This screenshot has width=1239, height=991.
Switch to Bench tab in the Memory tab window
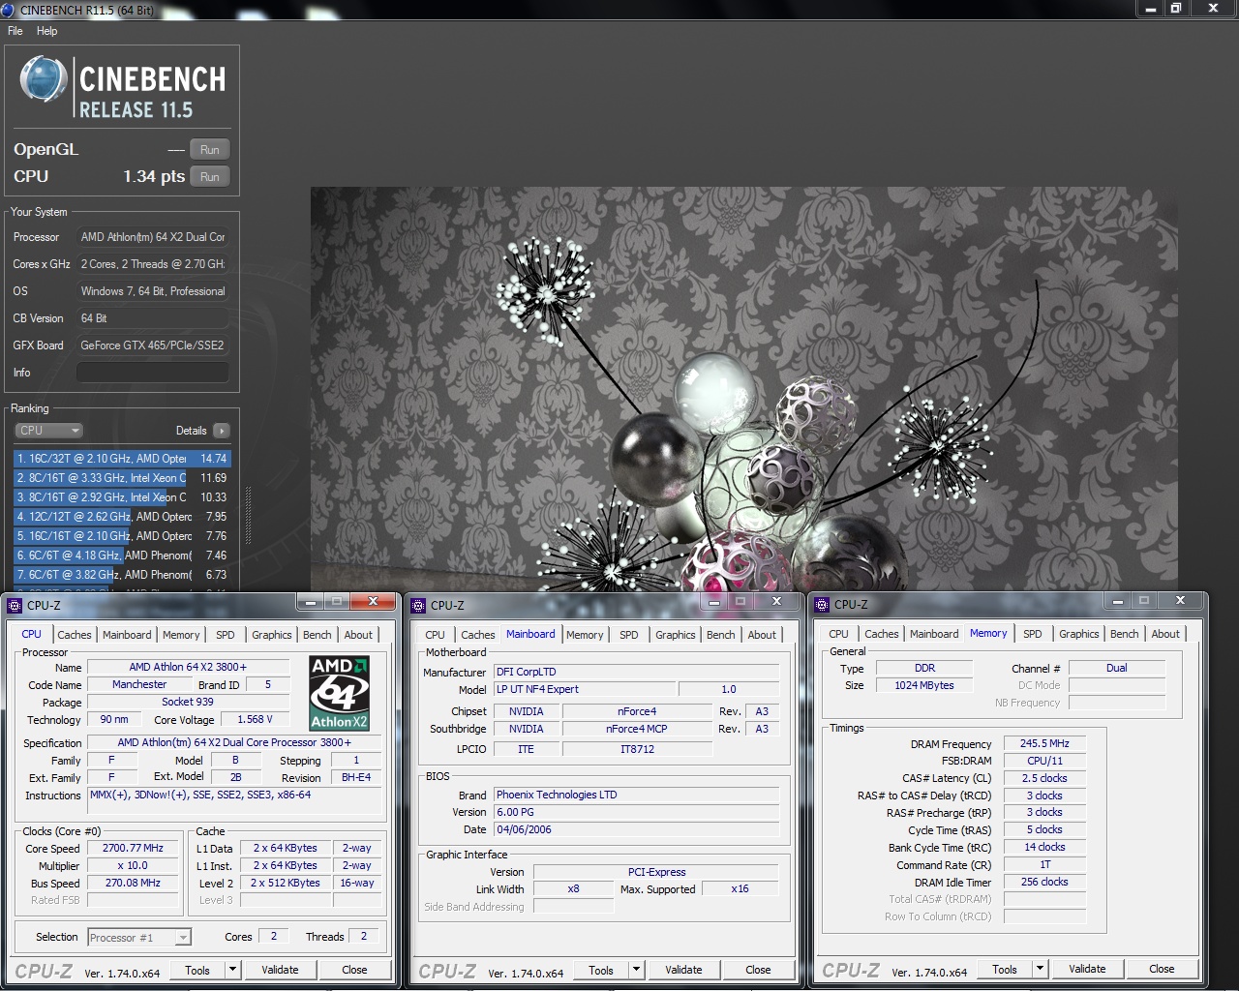1124,634
